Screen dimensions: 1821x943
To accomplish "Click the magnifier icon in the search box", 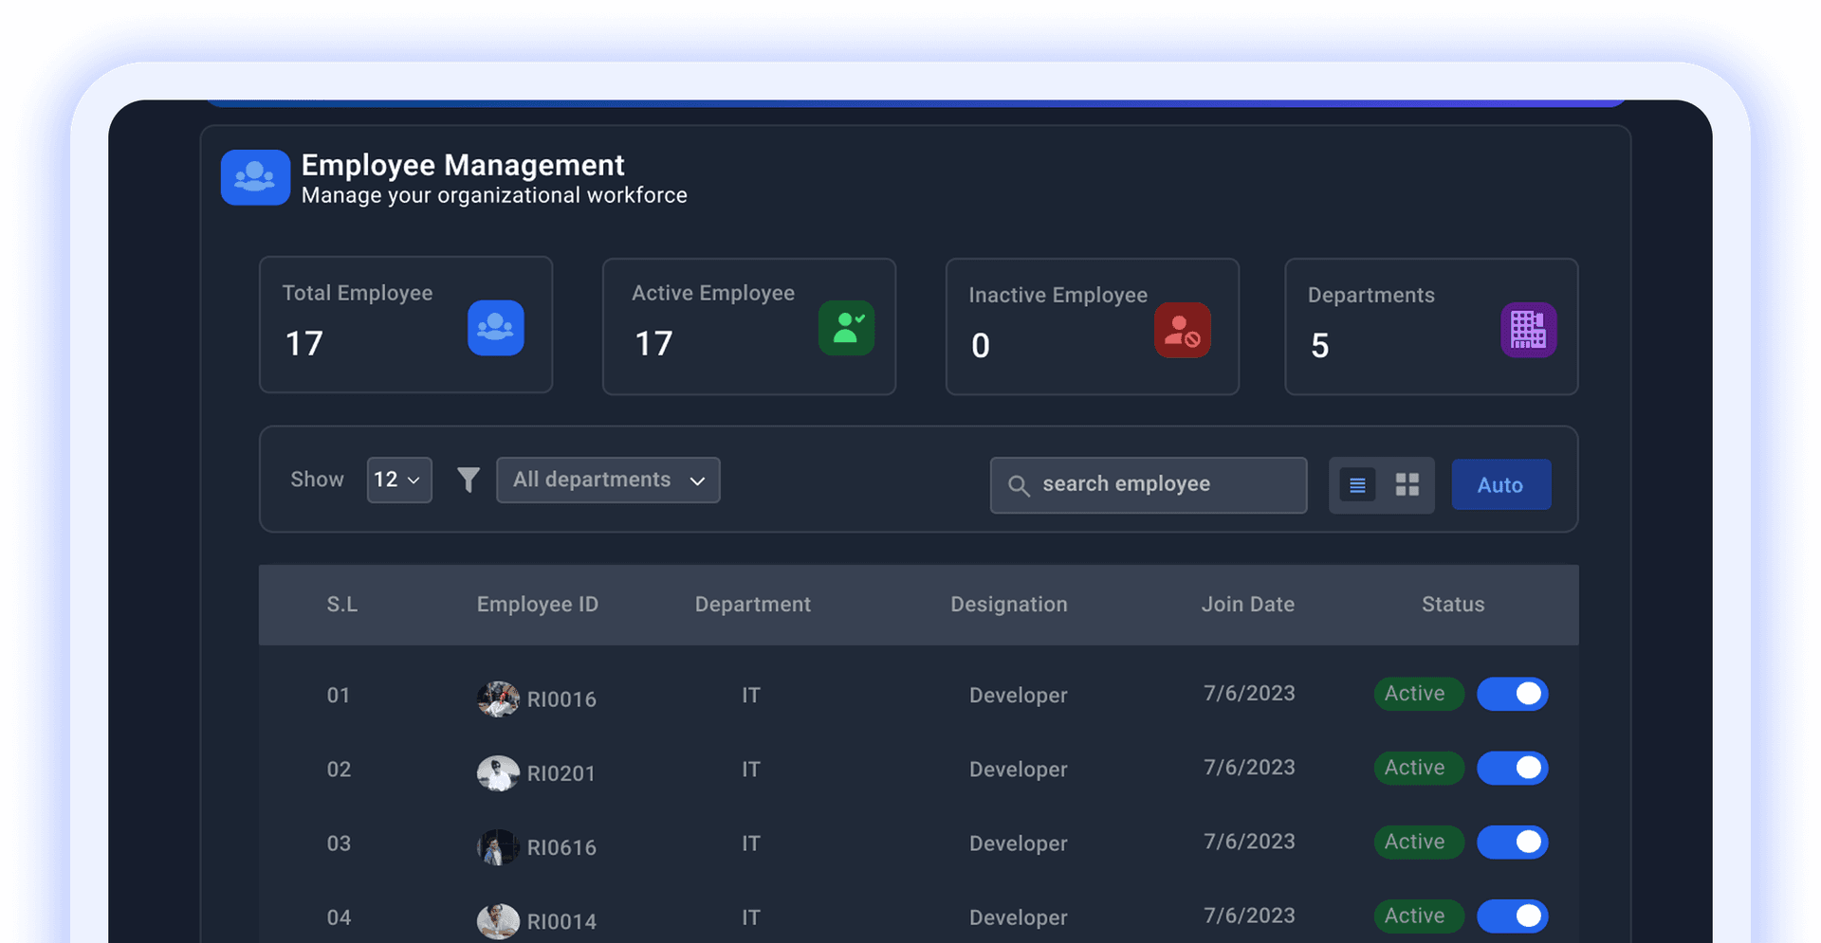I will [1020, 484].
